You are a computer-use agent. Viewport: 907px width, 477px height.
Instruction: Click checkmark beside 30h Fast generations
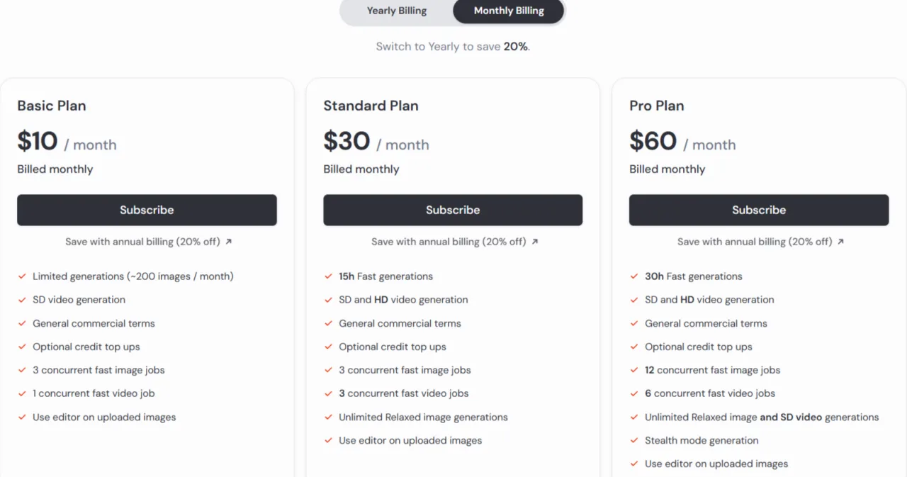(634, 276)
